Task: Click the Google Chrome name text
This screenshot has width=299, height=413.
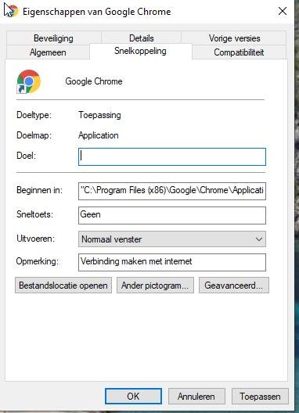Action: pos(94,81)
